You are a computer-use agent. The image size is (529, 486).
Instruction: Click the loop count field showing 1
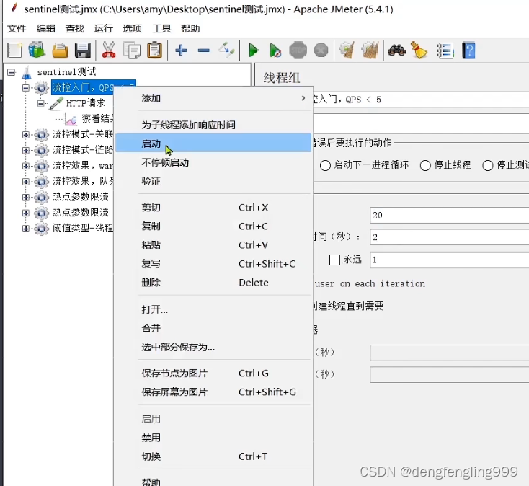450,260
